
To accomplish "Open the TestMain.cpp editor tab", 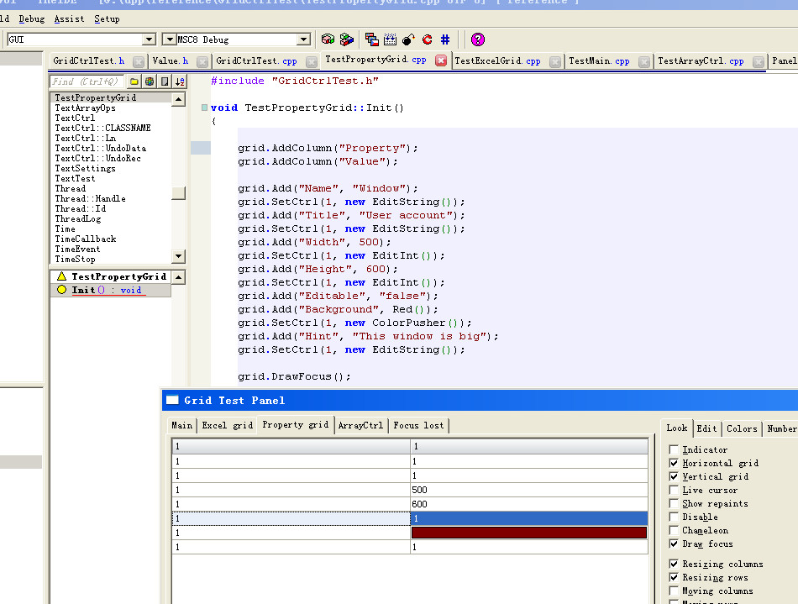I will click(599, 60).
